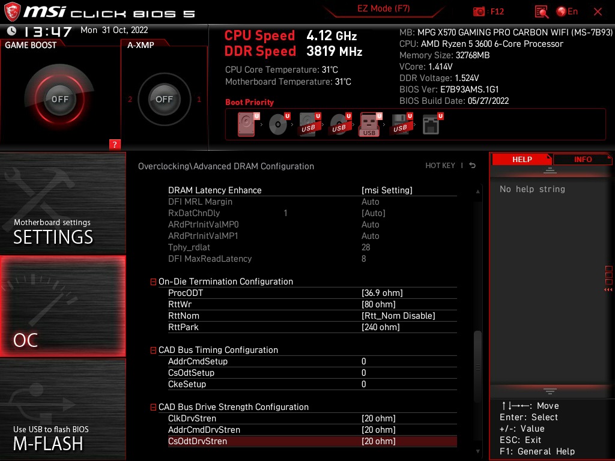
Task: Select the Tphy_rdlat row
Action: [x=312, y=247]
